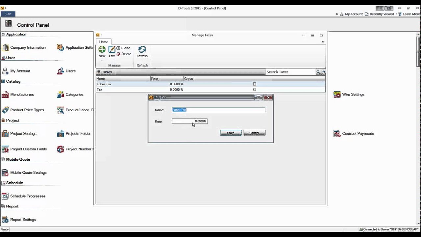The image size is (421, 237).
Task: Open Application Settings in Control Panel
Action: [75, 47]
